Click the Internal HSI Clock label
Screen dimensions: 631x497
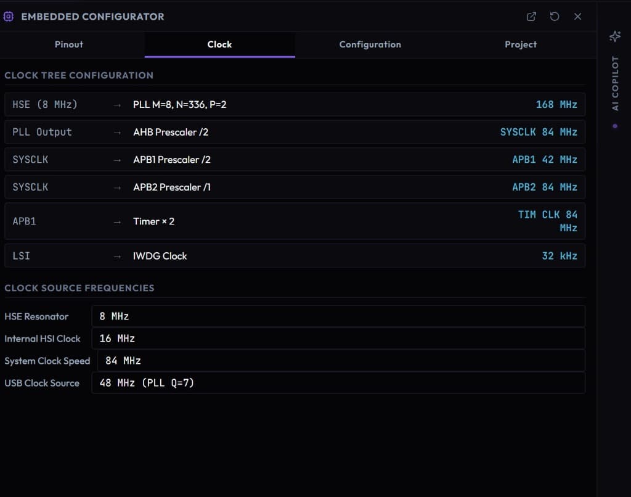point(43,339)
